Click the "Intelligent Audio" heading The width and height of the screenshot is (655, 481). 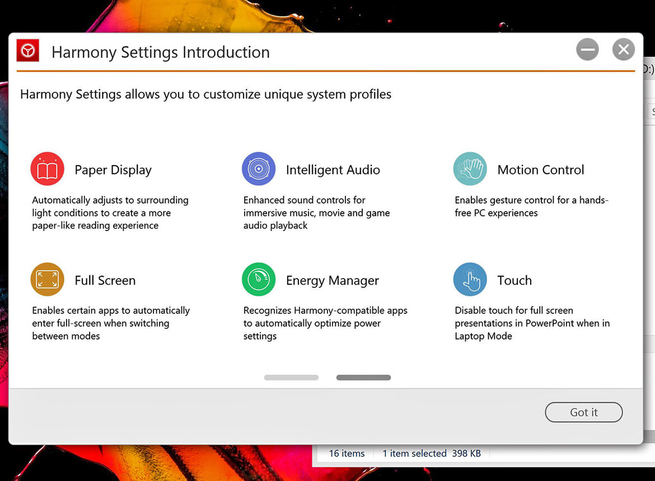333,170
